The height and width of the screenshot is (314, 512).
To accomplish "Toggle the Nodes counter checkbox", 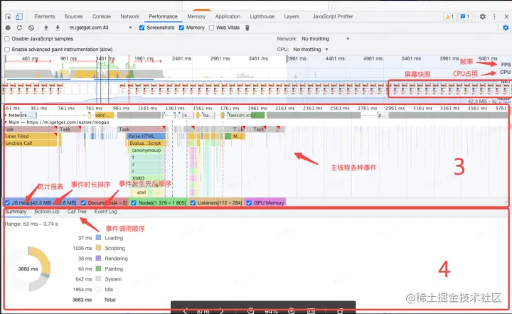I will click(x=134, y=202).
